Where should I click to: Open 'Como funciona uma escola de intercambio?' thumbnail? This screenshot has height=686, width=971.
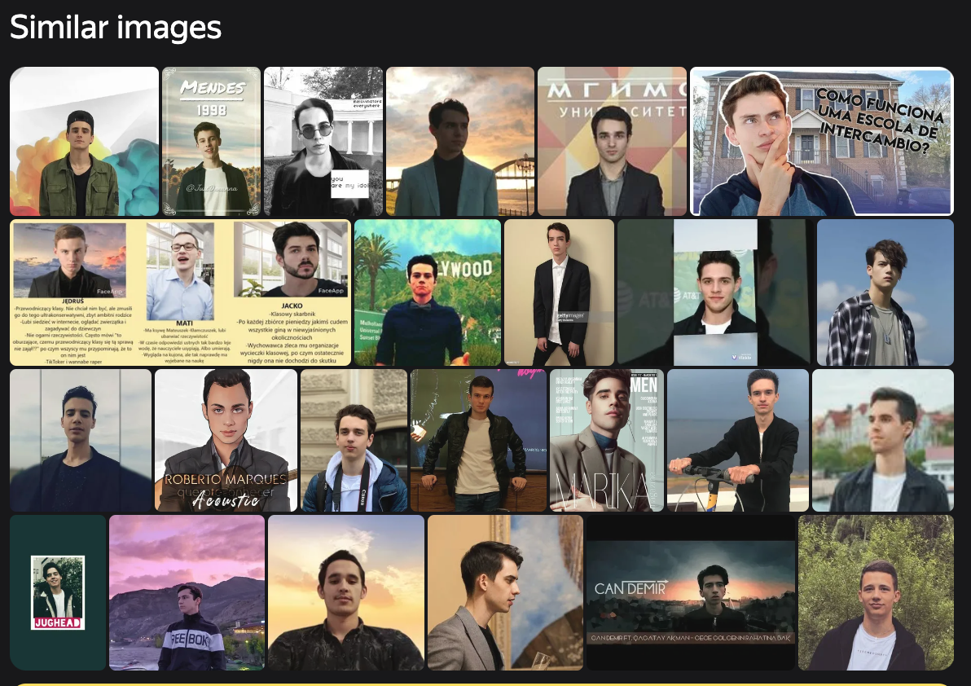point(821,141)
